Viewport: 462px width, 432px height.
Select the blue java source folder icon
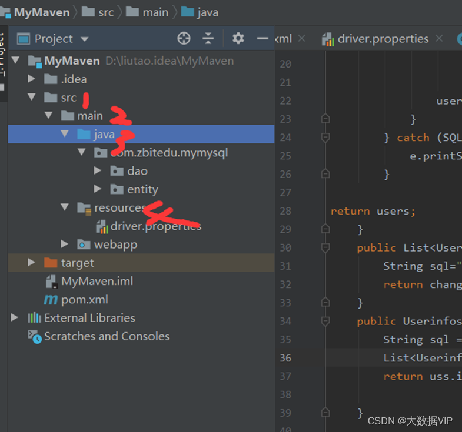coord(84,134)
